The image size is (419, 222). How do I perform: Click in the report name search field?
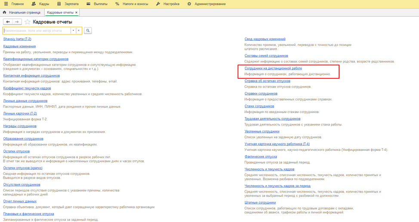37,31
